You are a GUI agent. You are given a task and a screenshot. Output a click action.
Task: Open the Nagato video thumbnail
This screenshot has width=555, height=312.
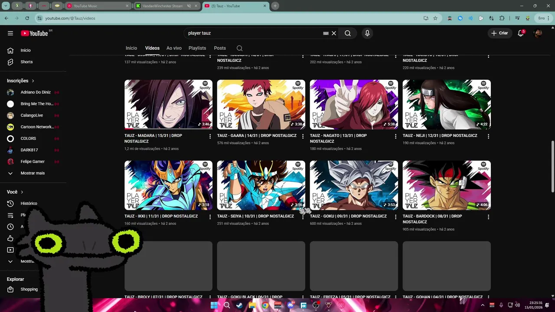(x=354, y=104)
